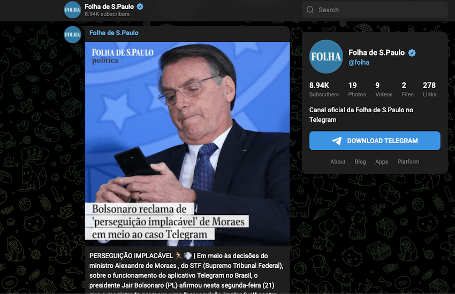This screenshot has width=455, height=294.
Task: Open the Folha de S.Paulo post author link
Action: tap(113, 33)
